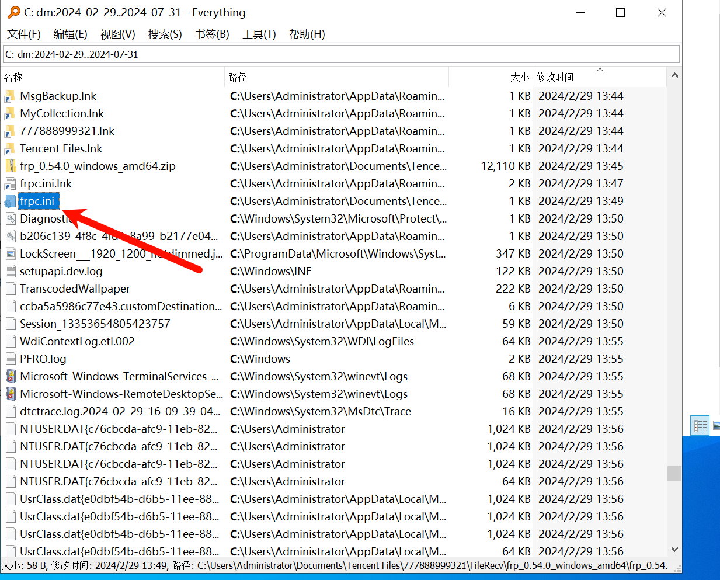Click the scrollbar down arrow
This screenshot has height=580, width=720.
tap(674, 549)
